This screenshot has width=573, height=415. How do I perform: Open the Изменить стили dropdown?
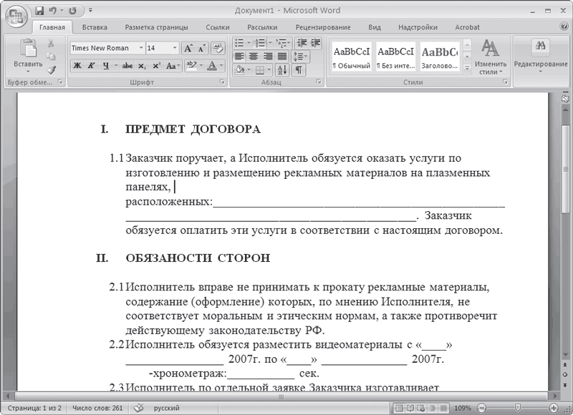click(x=491, y=57)
